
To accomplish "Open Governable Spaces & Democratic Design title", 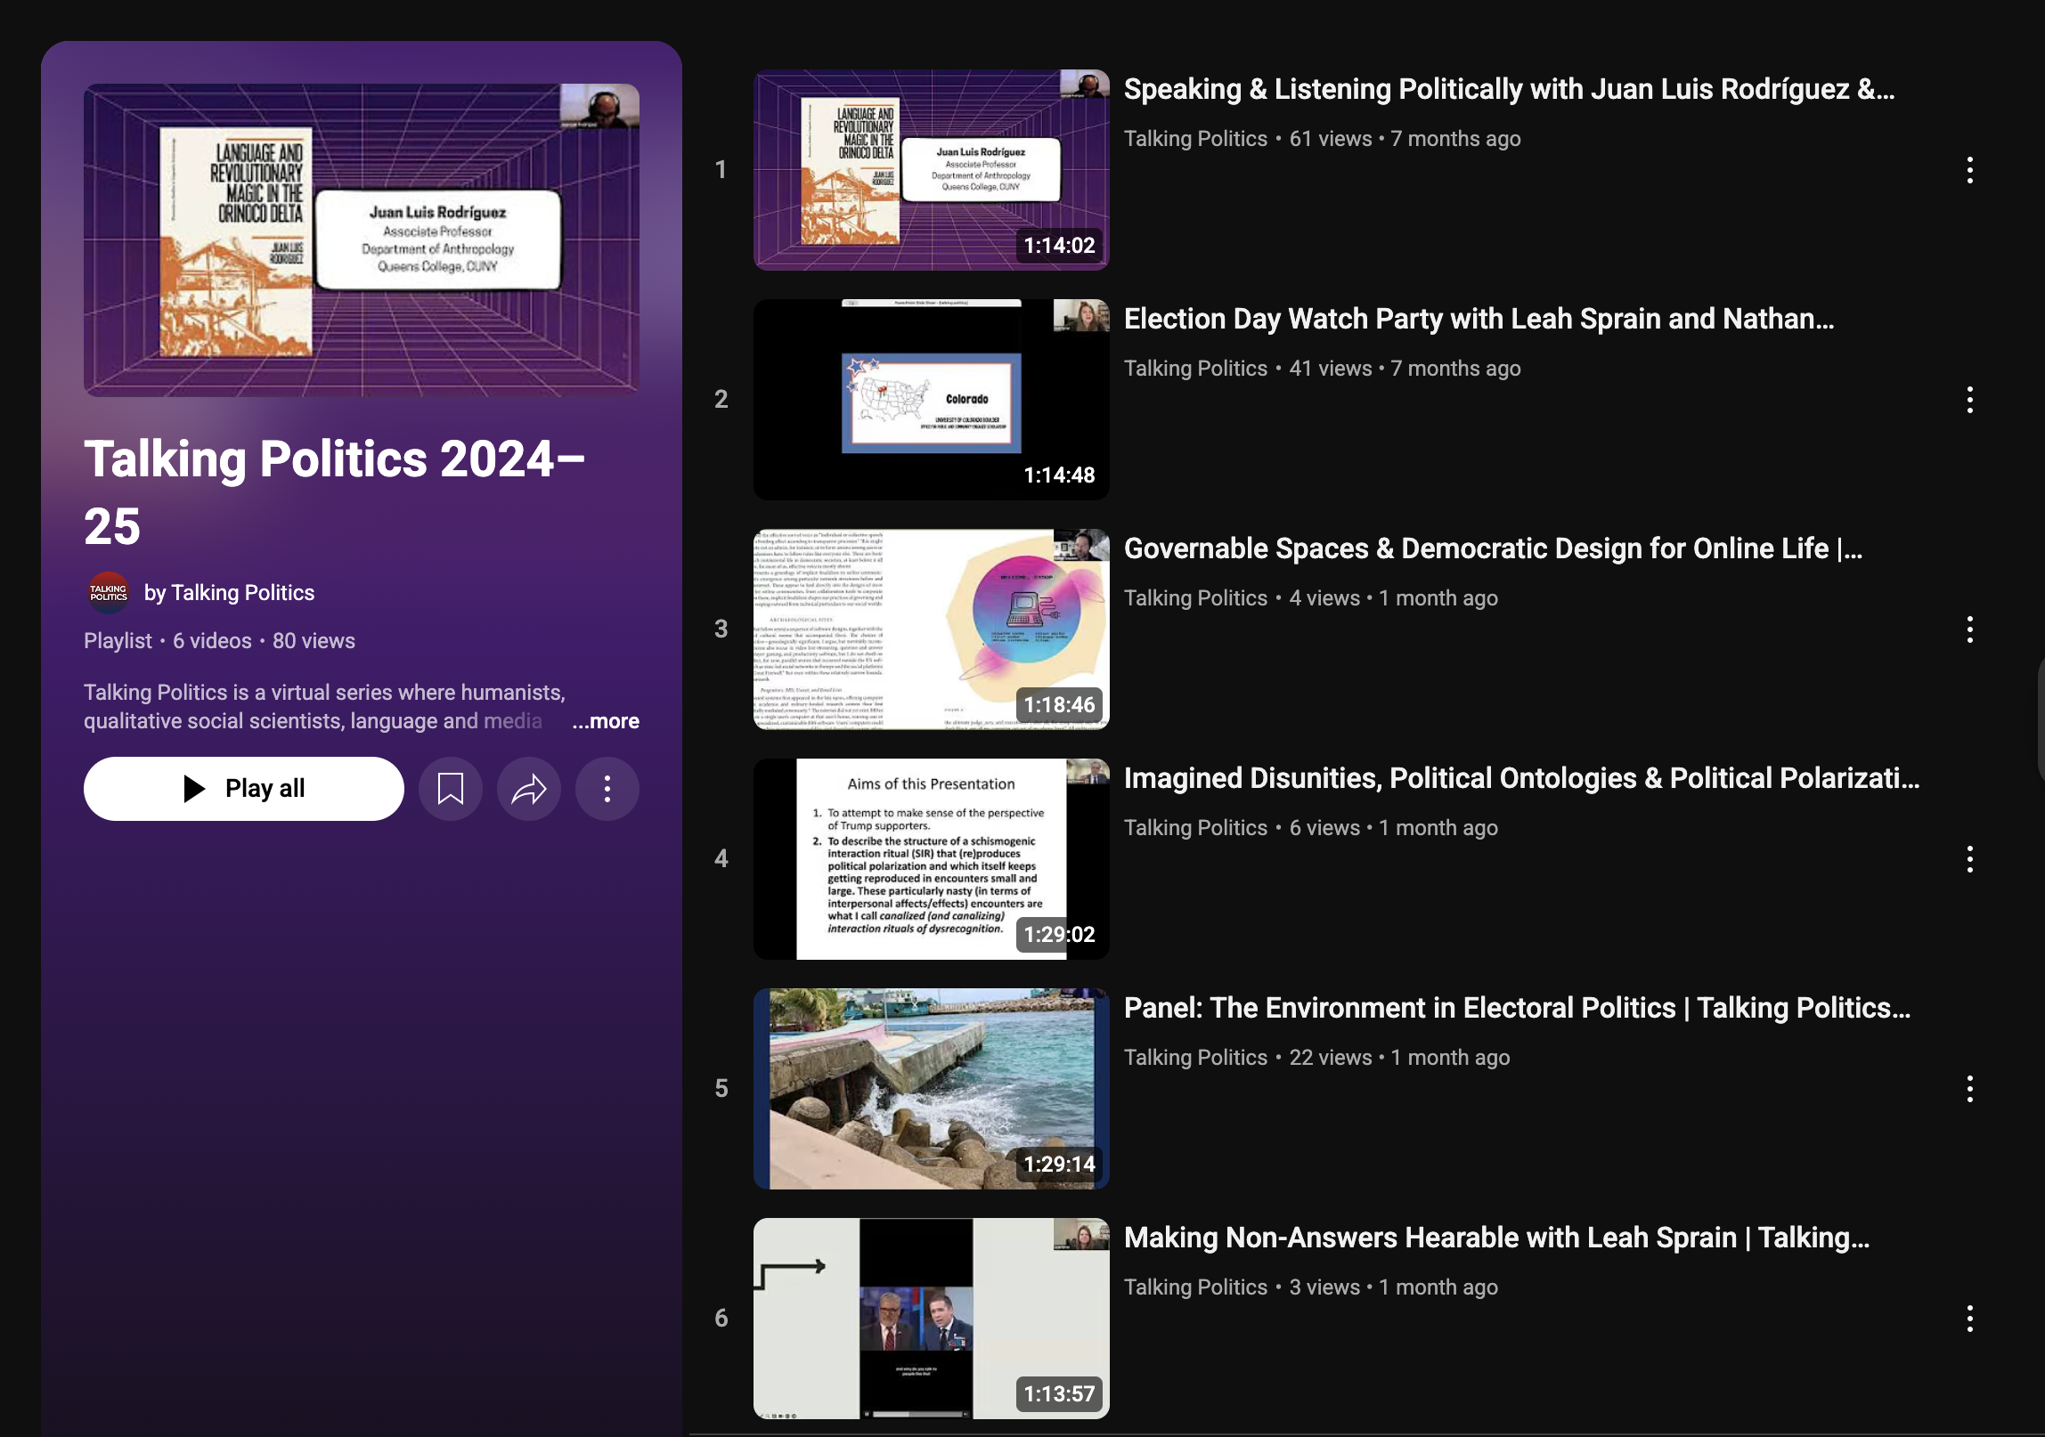I will (1493, 548).
